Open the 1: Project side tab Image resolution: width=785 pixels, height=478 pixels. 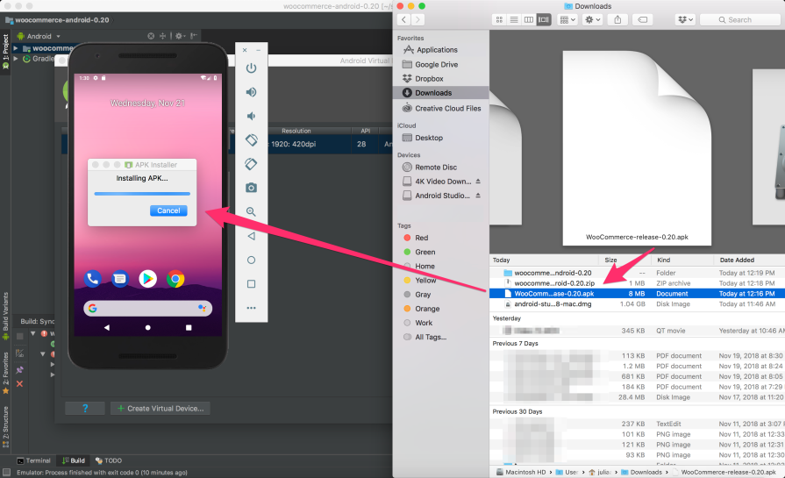5,51
